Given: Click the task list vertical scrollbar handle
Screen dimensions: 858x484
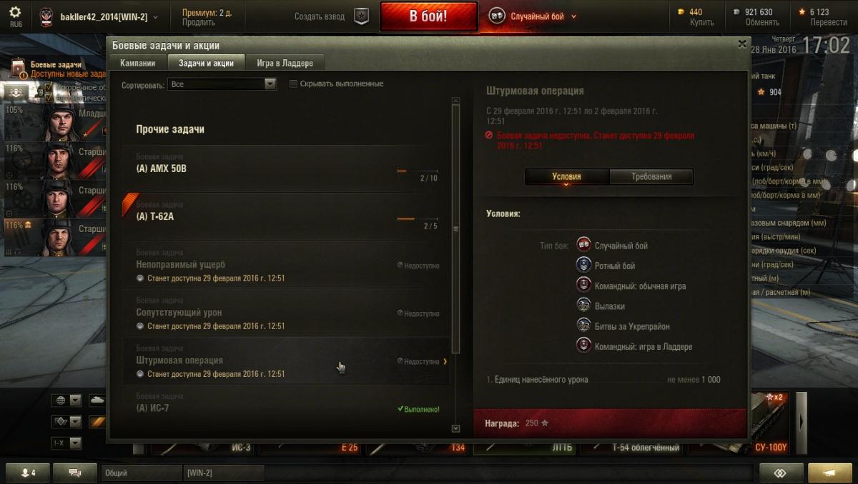Looking at the screenshot, I should click(455, 229).
